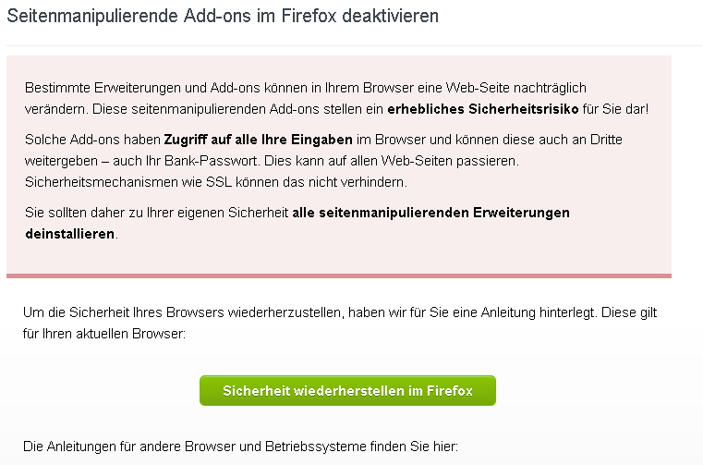This screenshot has height=465, width=703.
Task: Click the line Die Anleitungen für andere Browser und Betriebssysteme
Action: (x=240, y=447)
